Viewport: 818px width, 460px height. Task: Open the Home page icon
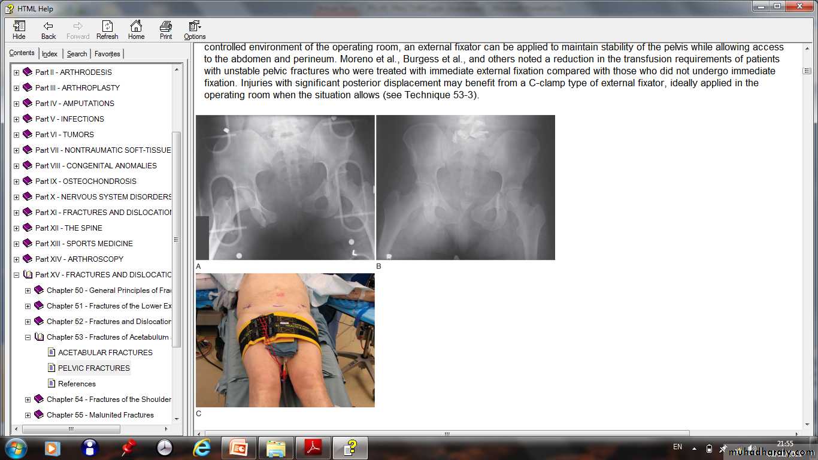click(136, 30)
